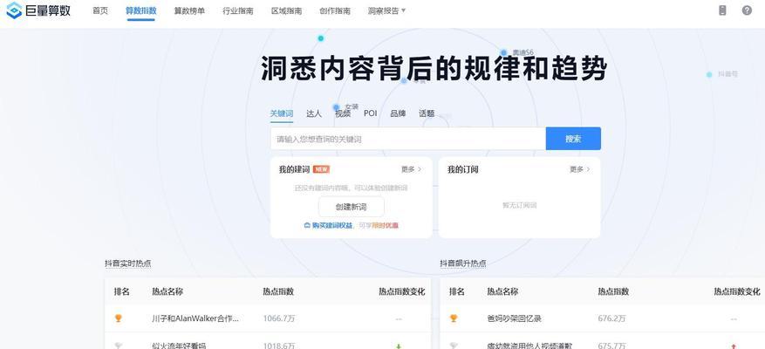Click the 购买建词权益 cart icon

307,225
